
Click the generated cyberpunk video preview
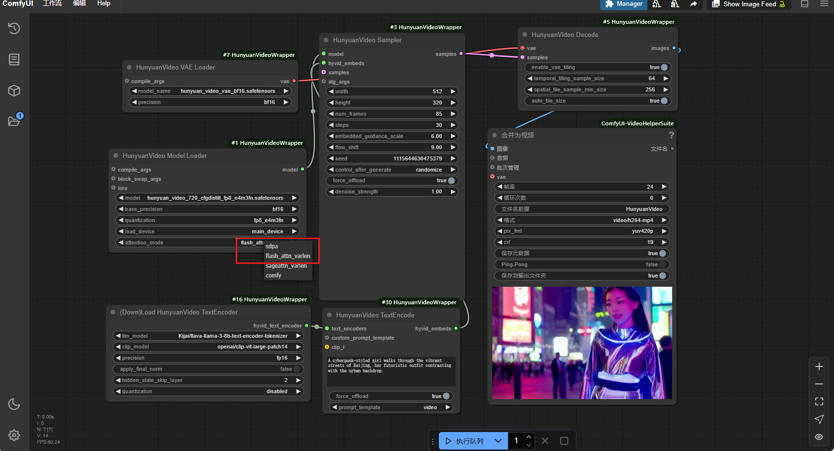pyautogui.click(x=582, y=343)
